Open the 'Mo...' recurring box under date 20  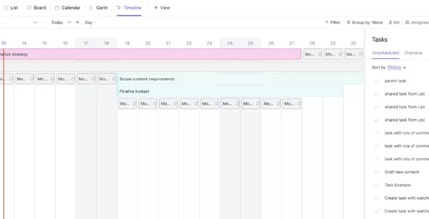148,103
